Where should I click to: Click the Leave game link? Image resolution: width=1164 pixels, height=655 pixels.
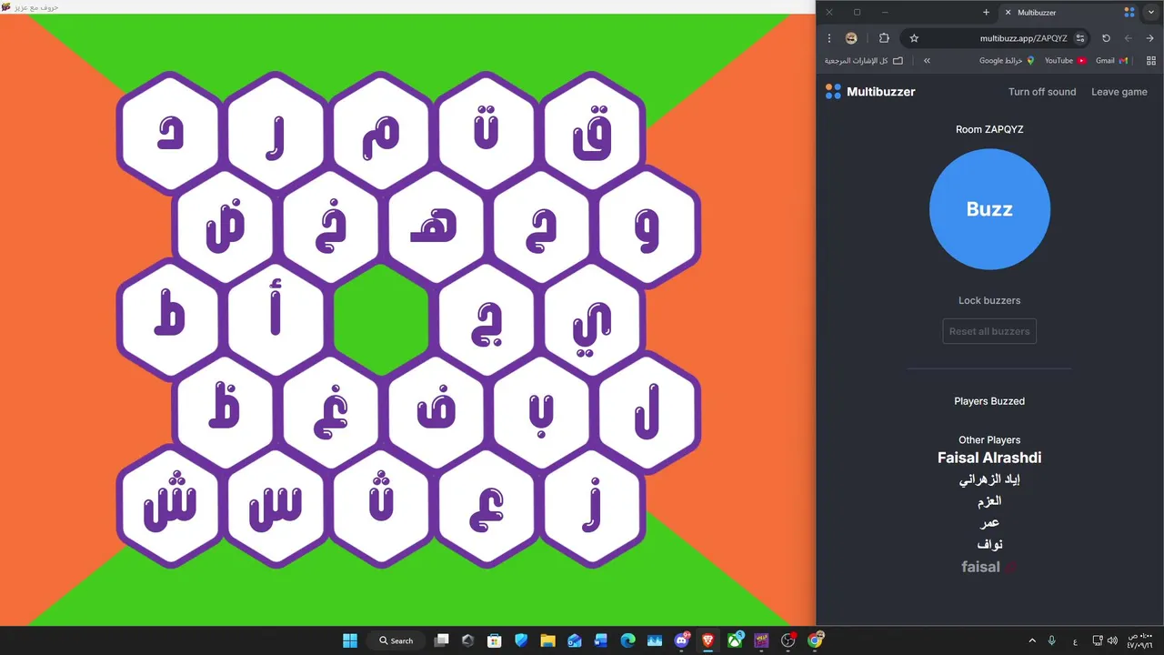tap(1119, 92)
